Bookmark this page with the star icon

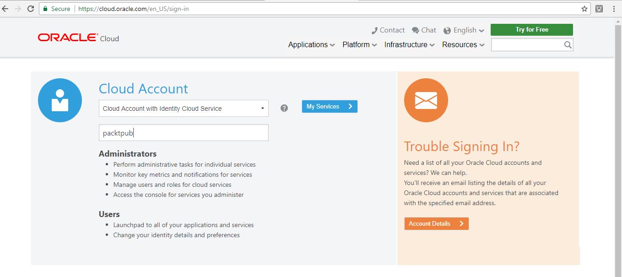pyautogui.click(x=584, y=9)
